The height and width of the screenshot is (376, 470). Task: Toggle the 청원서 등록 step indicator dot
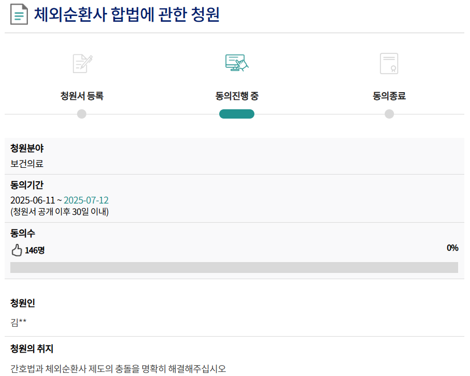tap(81, 114)
